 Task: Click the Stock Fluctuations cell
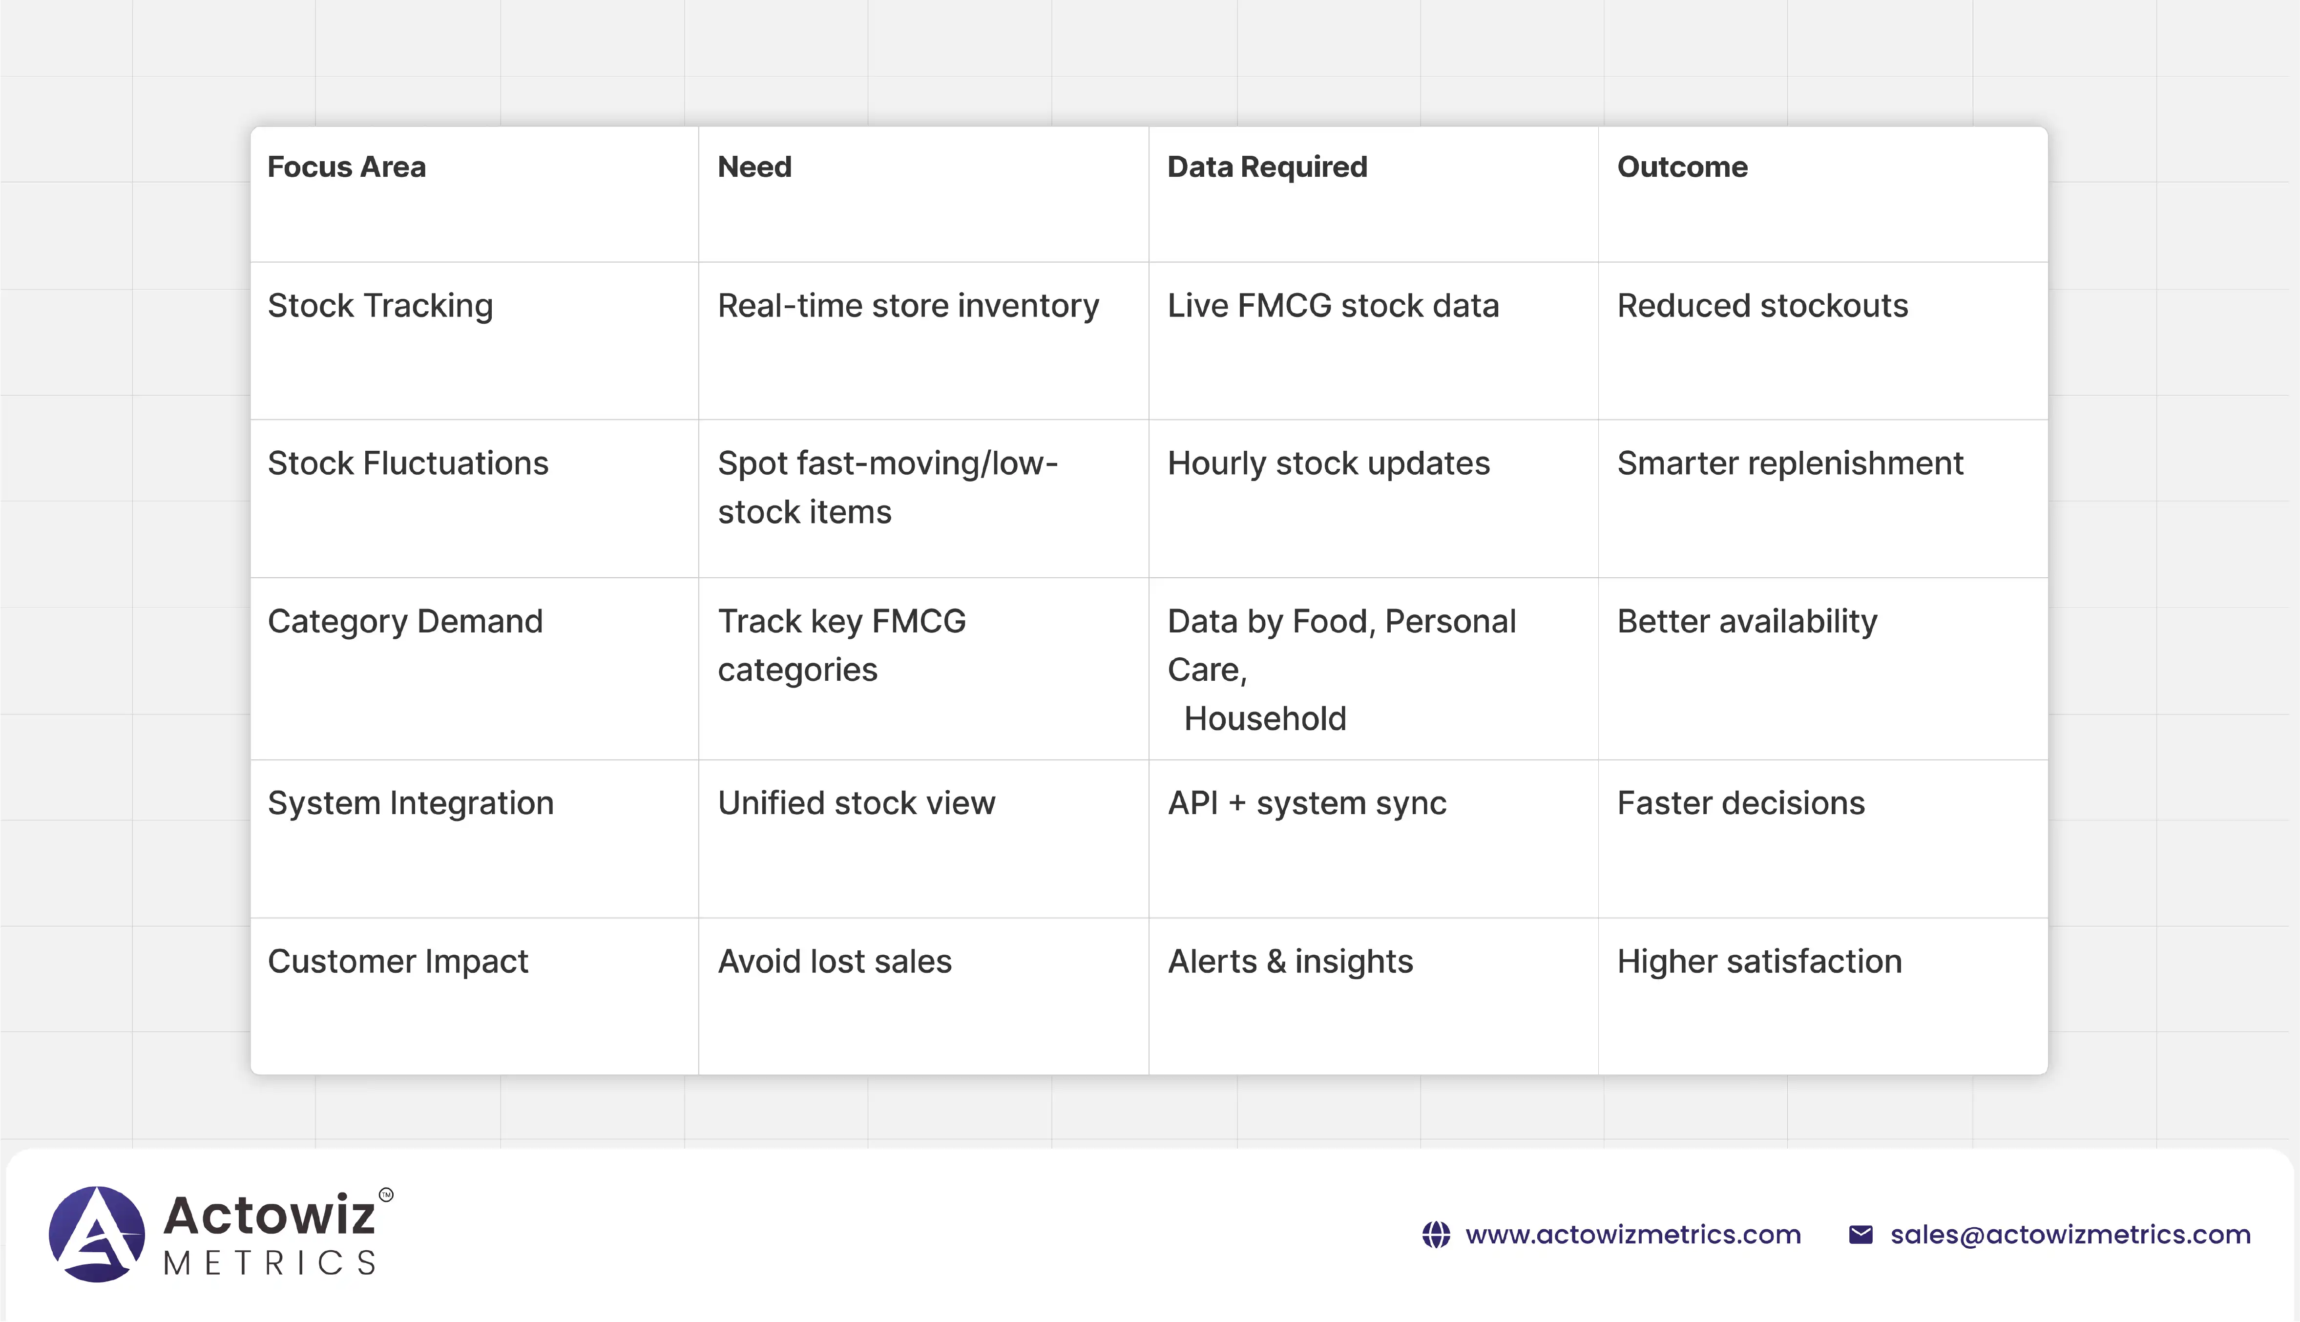click(x=408, y=464)
